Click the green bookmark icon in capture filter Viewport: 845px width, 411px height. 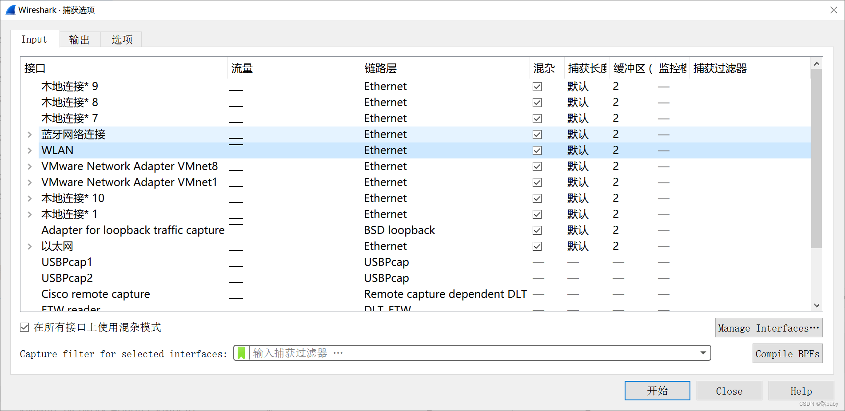tap(241, 353)
